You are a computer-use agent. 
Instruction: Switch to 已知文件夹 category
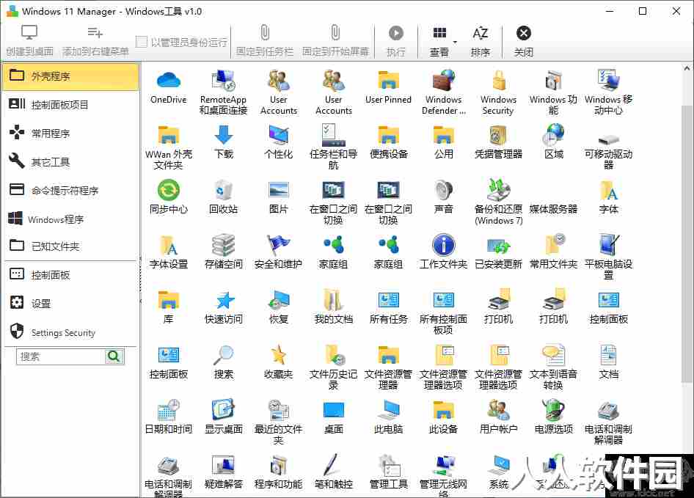71,246
